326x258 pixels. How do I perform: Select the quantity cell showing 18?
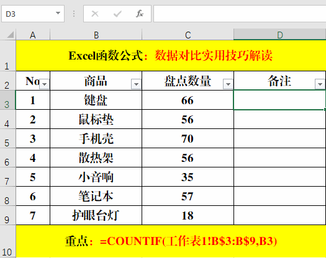(x=188, y=215)
